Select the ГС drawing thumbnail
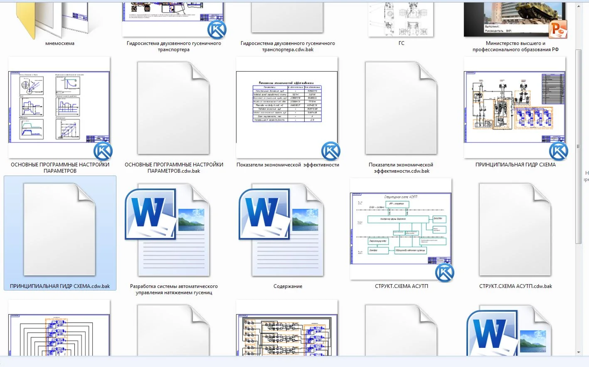Image resolution: width=589 pixels, height=367 pixels. 401,20
